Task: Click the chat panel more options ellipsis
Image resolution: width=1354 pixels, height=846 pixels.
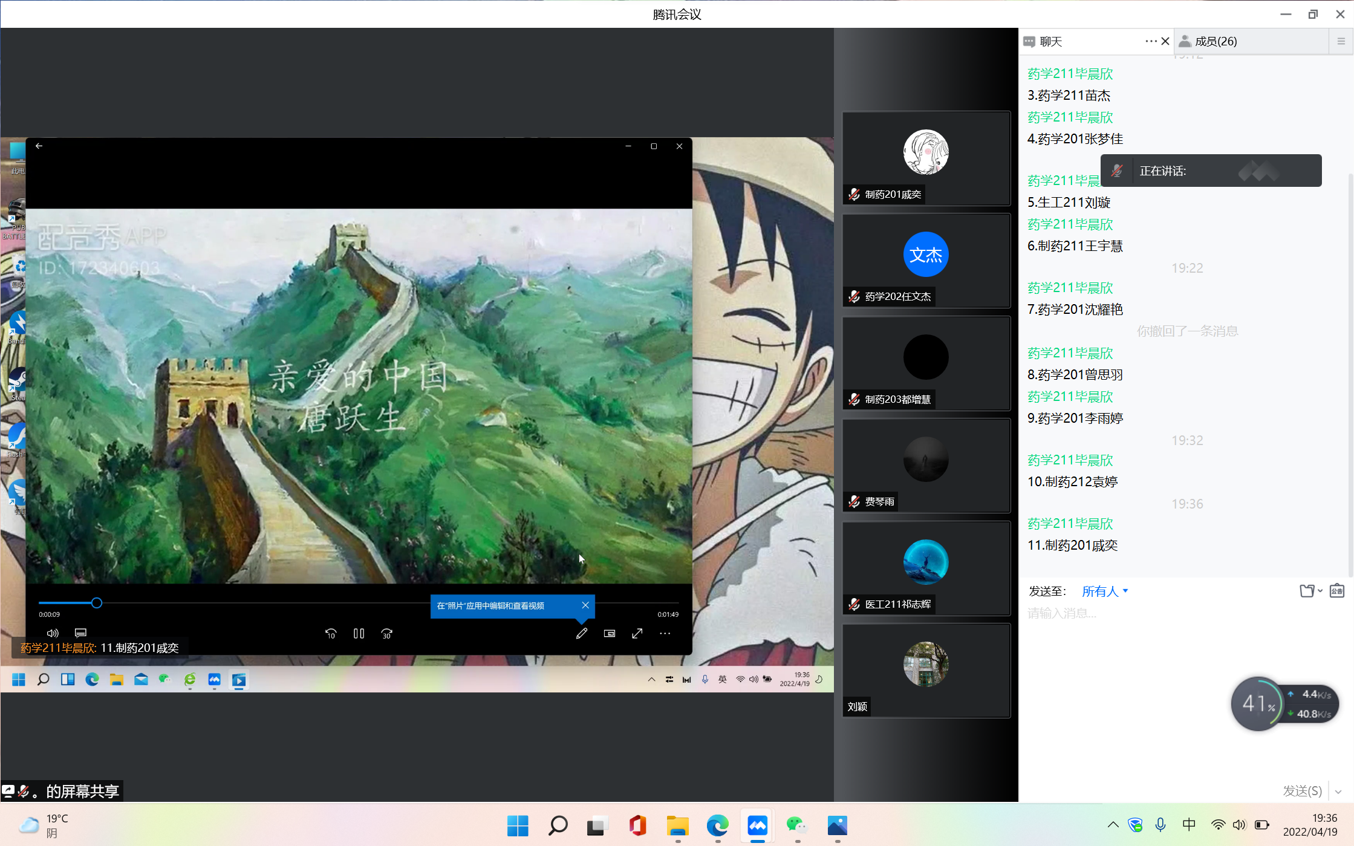Action: click(1150, 41)
